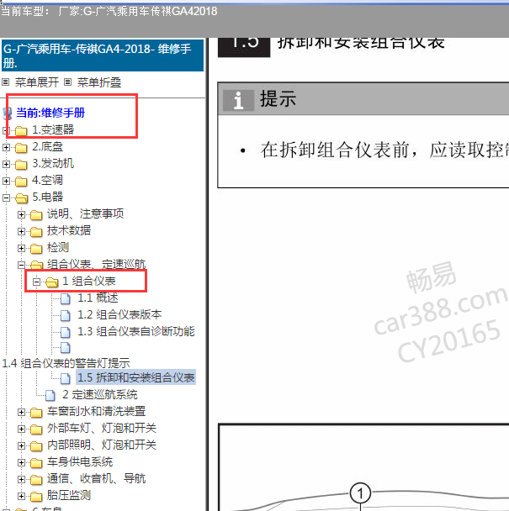Click the 1 组合仪表 open folder icon
The image size is (509, 511).
52,282
